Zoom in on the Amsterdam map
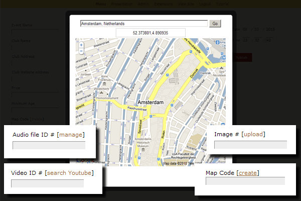Image resolution: width=301 pixels, height=201 pixels. point(81,45)
